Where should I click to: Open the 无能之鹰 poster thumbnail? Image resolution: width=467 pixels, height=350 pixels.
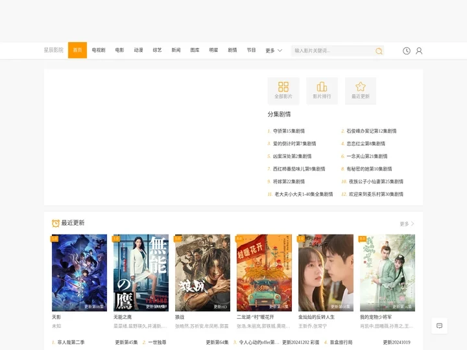pyautogui.click(x=141, y=273)
